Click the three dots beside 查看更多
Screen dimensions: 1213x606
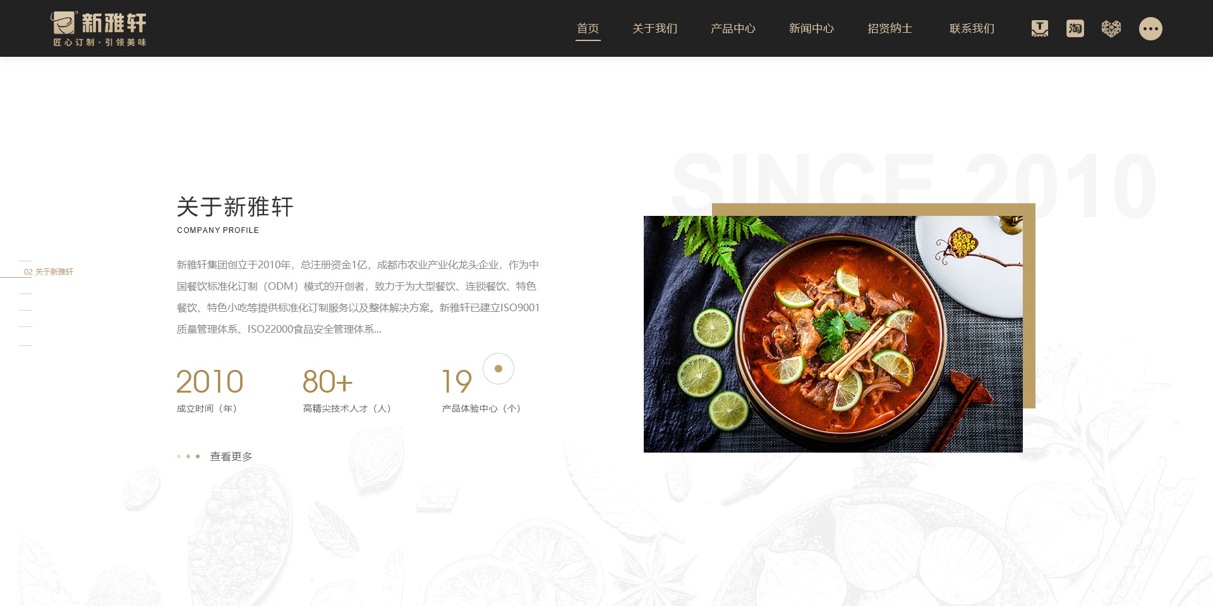(188, 456)
